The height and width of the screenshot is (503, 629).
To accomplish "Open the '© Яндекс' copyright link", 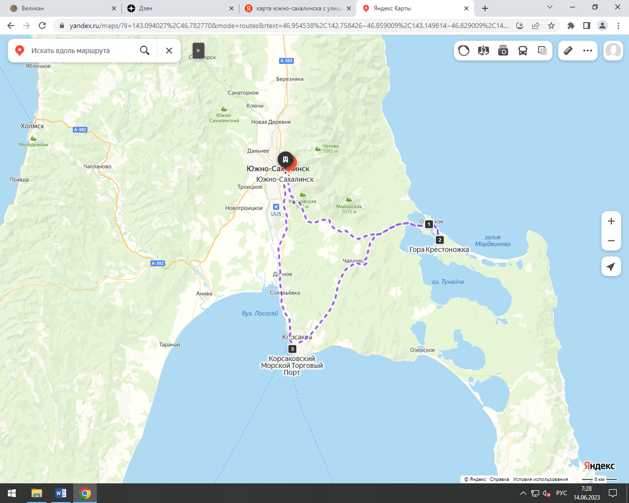I will [475, 479].
